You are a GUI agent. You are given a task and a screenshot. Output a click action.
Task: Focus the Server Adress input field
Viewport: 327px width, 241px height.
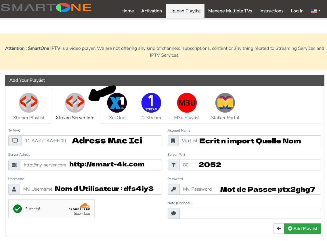(x=91, y=165)
